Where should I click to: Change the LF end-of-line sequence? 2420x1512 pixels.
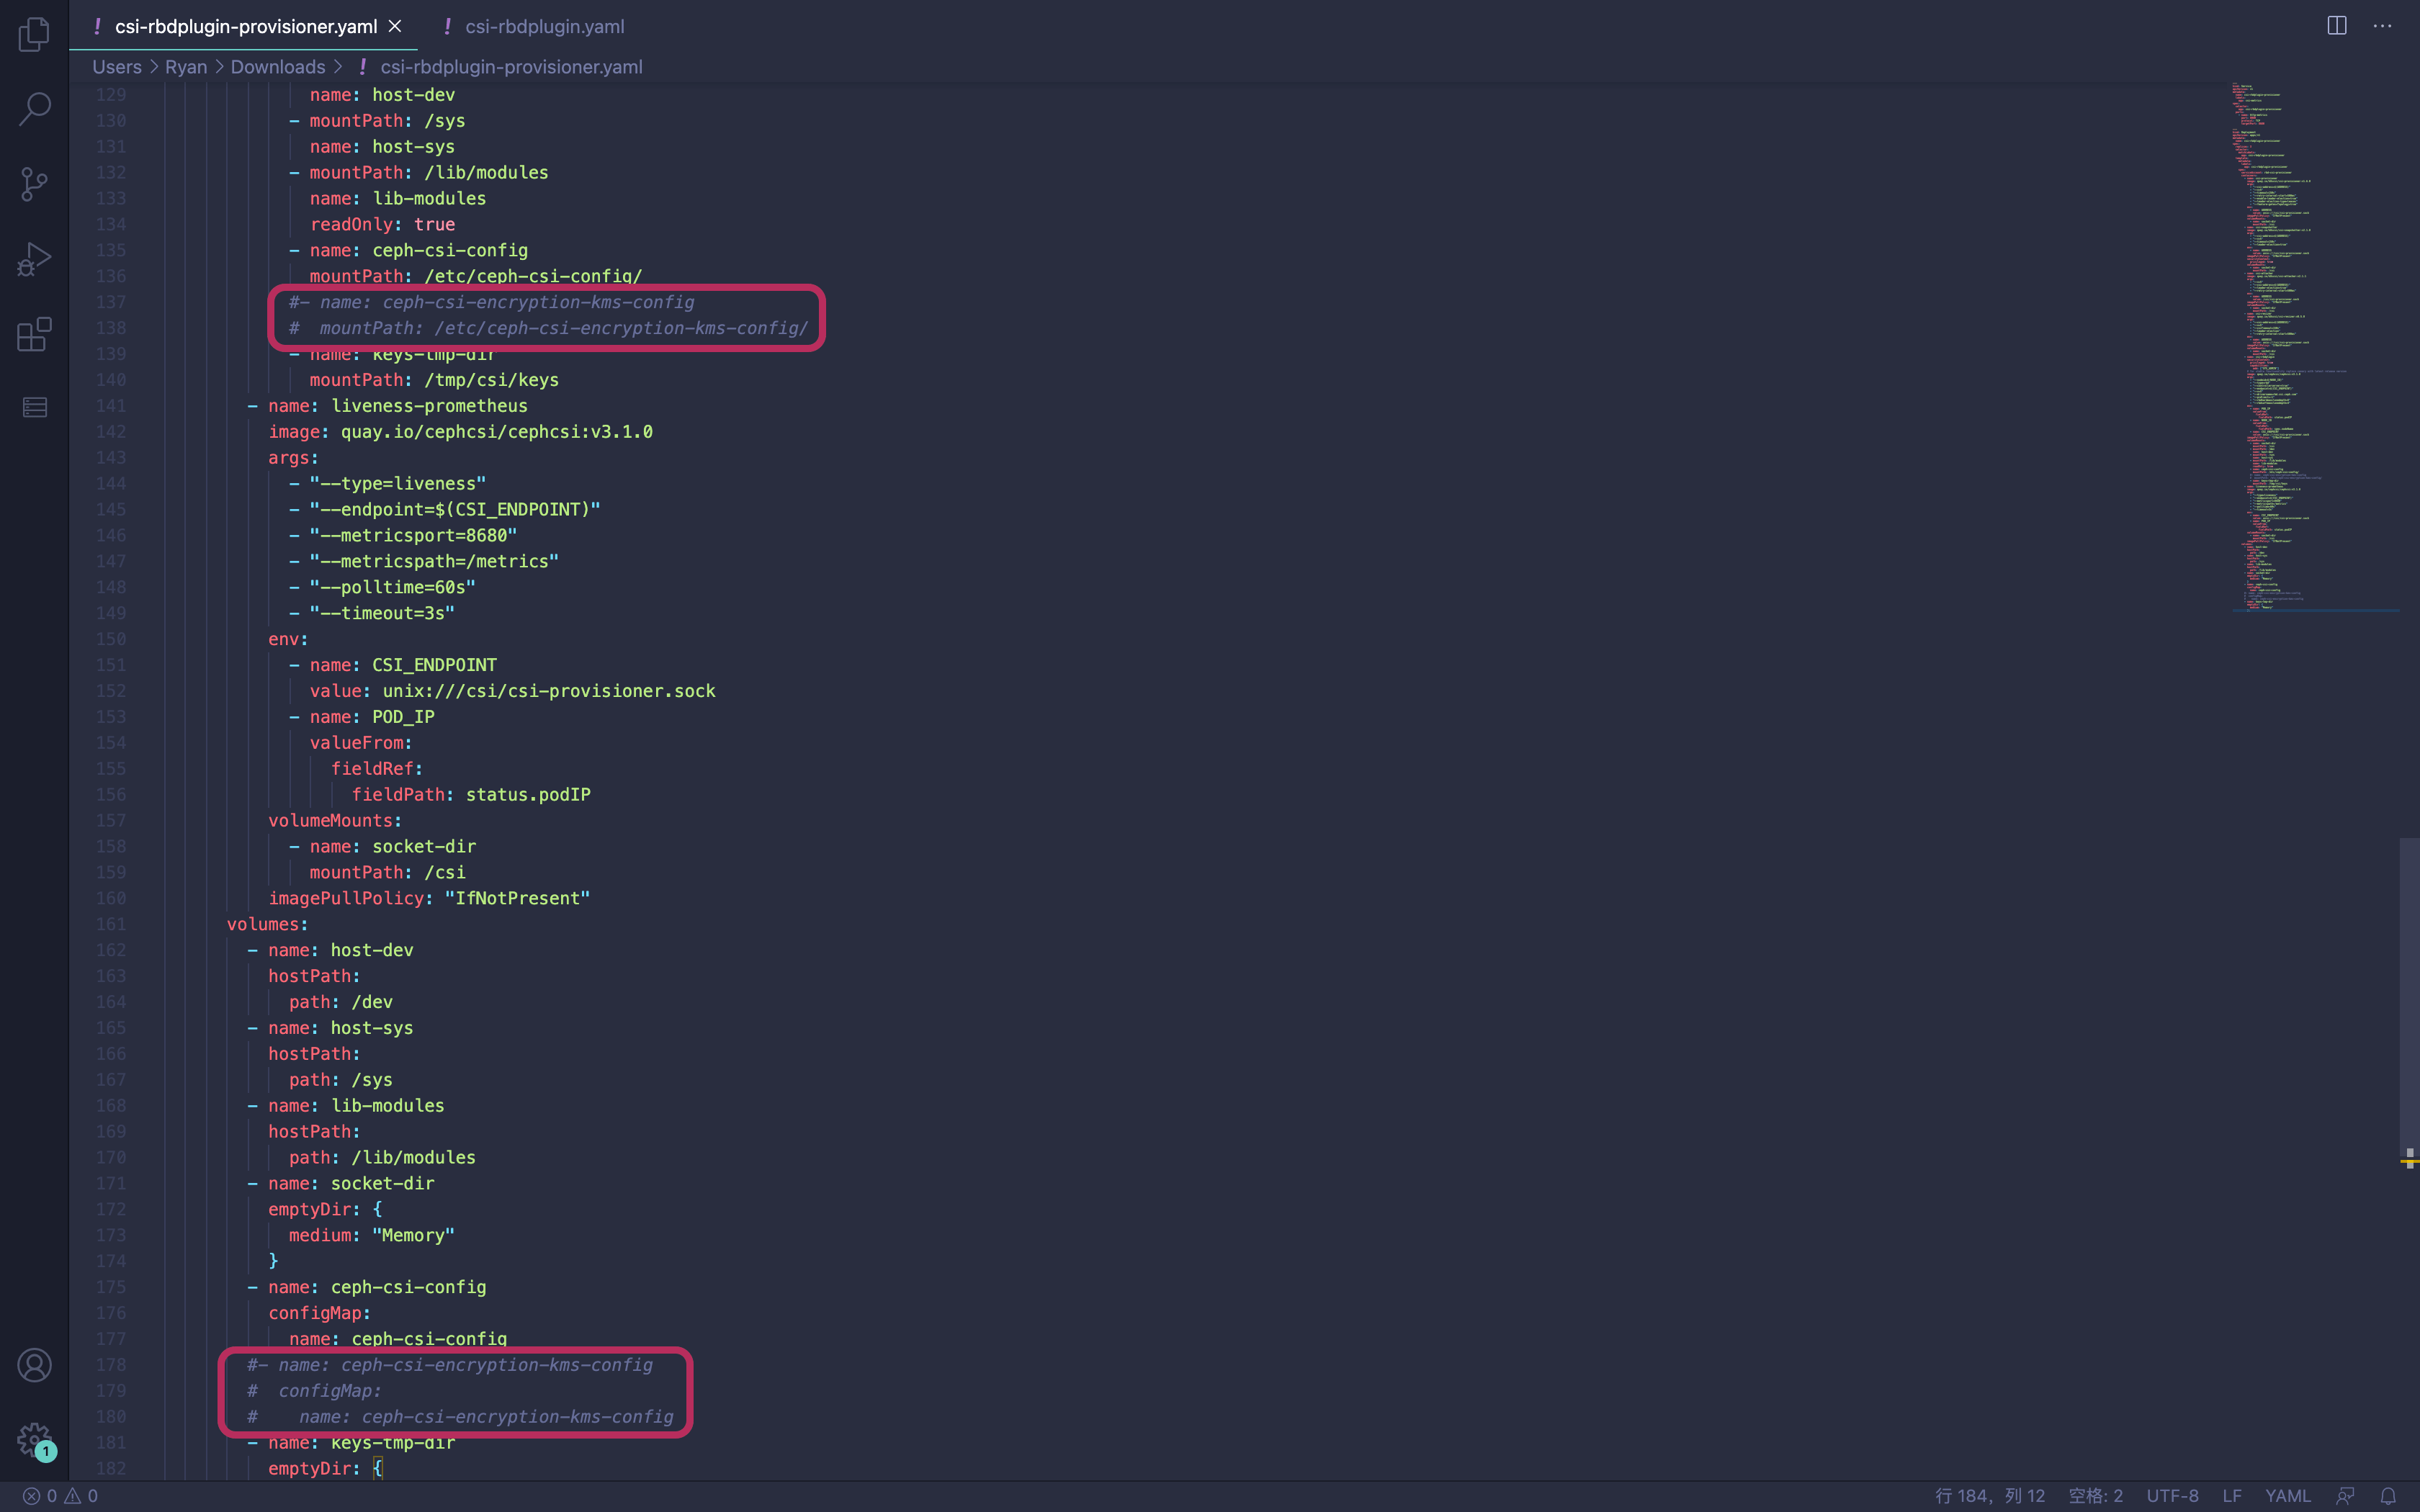[x=2231, y=1496]
